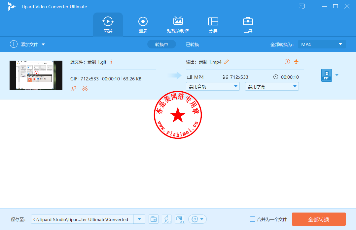Open the Toolbox (工具) tab
This screenshot has height=230, width=356.
coord(248,24)
